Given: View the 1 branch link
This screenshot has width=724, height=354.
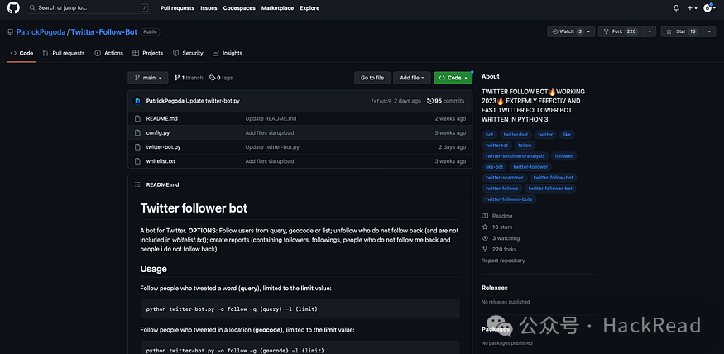Looking at the screenshot, I should (189, 78).
